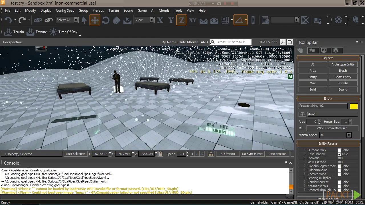Screen dimensions: 365x205
Task: Open the Config Spec menu
Action: 65,11
